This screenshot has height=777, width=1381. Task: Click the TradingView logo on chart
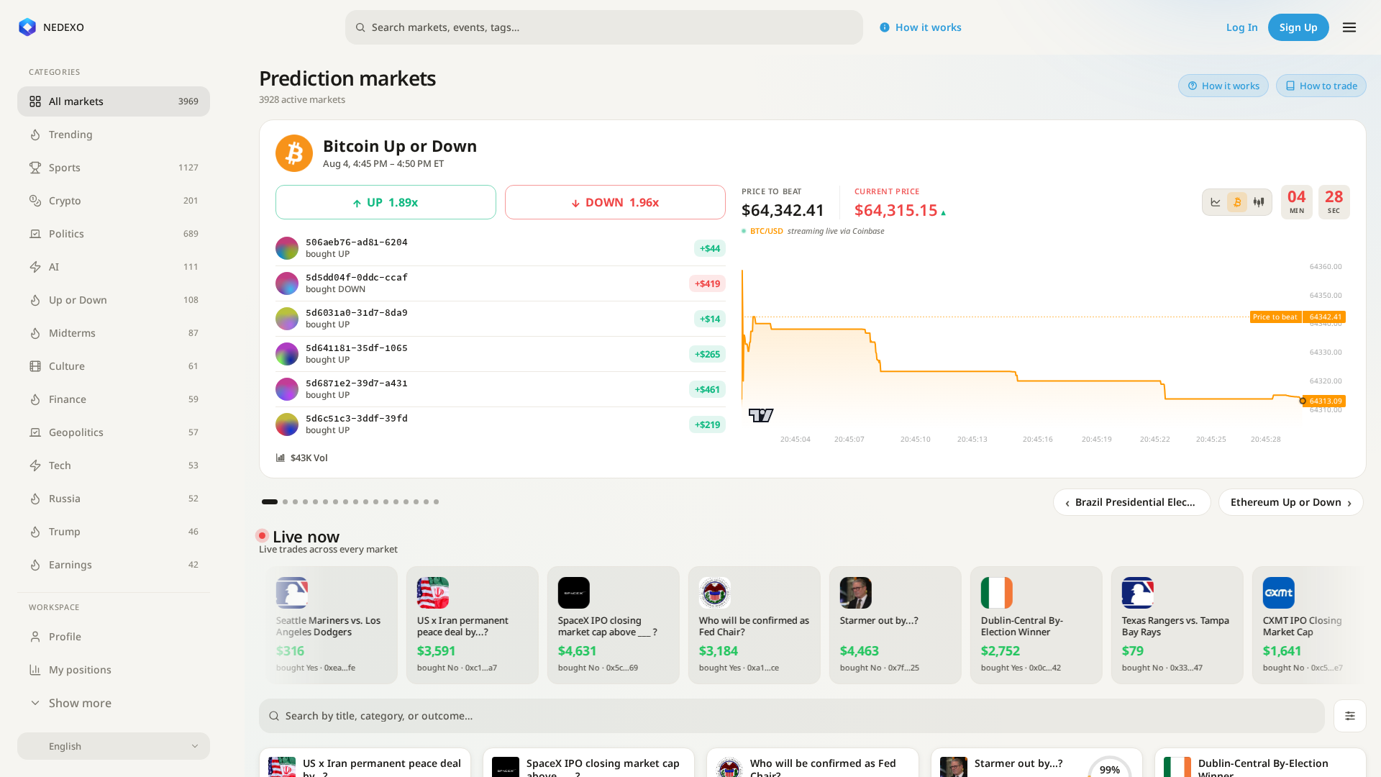pos(761,415)
